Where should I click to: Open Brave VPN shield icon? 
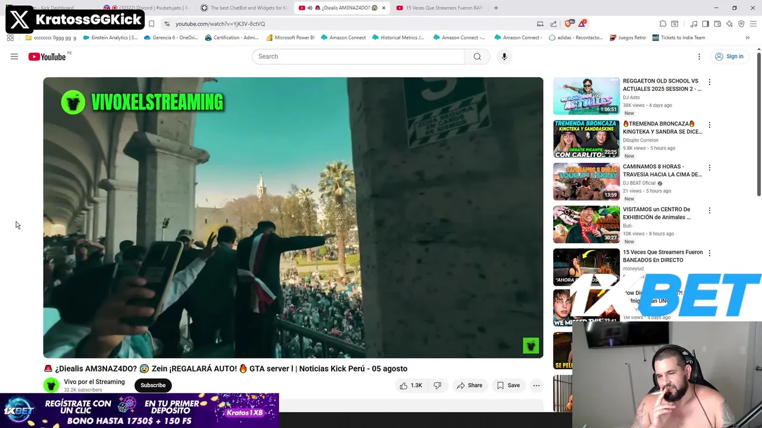pyautogui.click(x=741, y=24)
